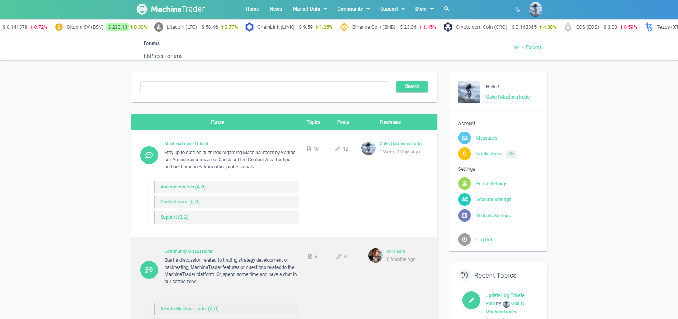The width and height of the screenshot is (678, 319).
Task: Open the Home menu item
Action: click(x=252, y=9)
